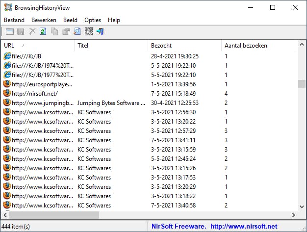Select the Jumping Bytes Software row
This screenshot has width=307, height=232.
click(x=111, y=103)
